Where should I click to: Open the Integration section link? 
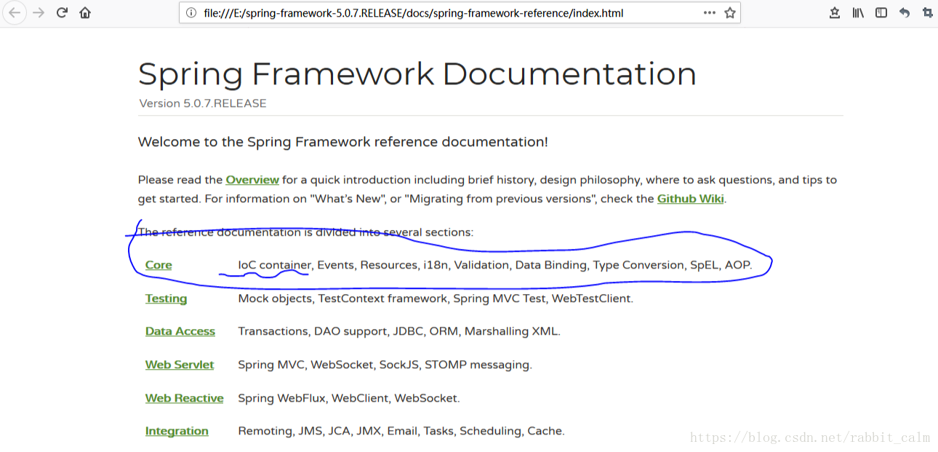point(177,431)
